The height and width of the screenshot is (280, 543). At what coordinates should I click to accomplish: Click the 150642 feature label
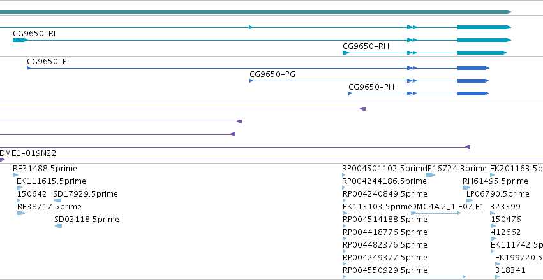32,194
